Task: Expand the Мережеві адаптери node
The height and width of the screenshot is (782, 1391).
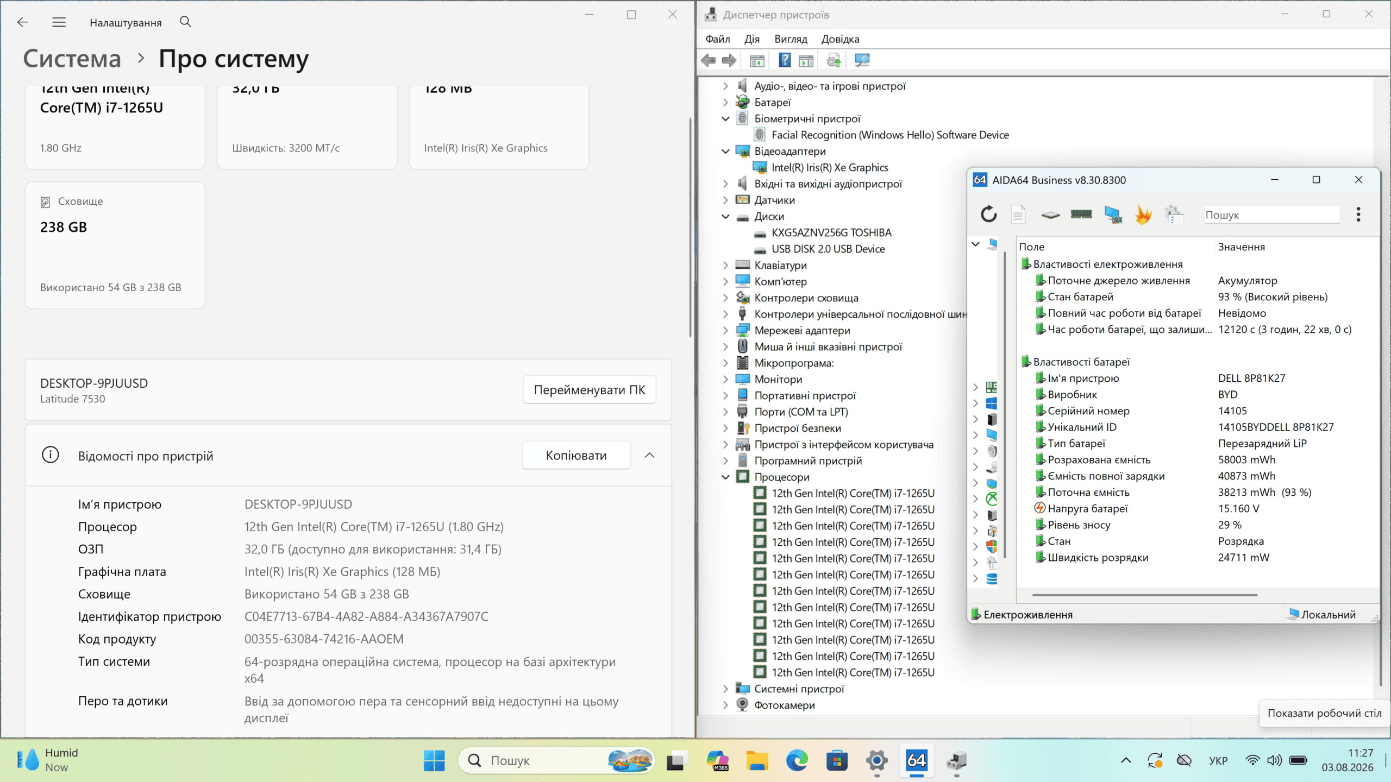Action: click(725, 330)
